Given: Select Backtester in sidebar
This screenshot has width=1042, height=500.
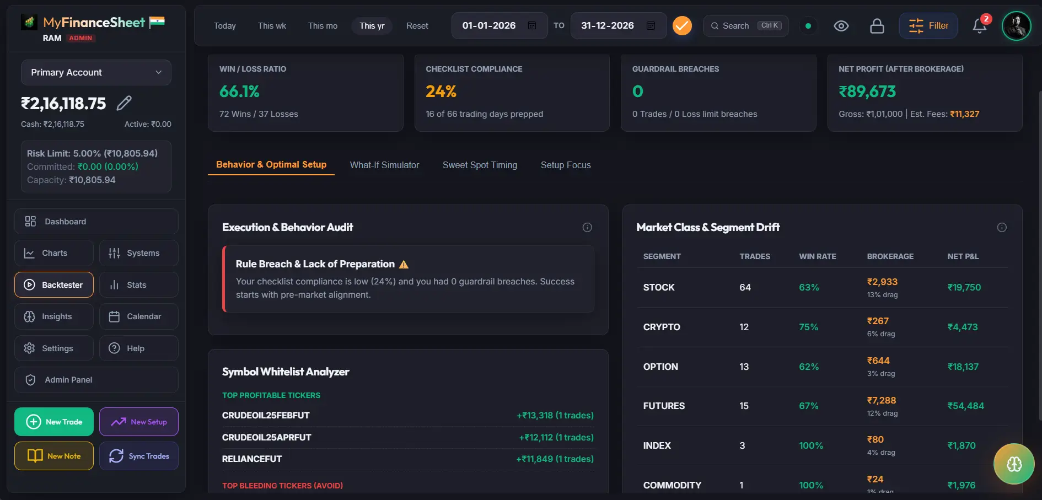Looking at the screenshot, I should (x=54, y=285).
